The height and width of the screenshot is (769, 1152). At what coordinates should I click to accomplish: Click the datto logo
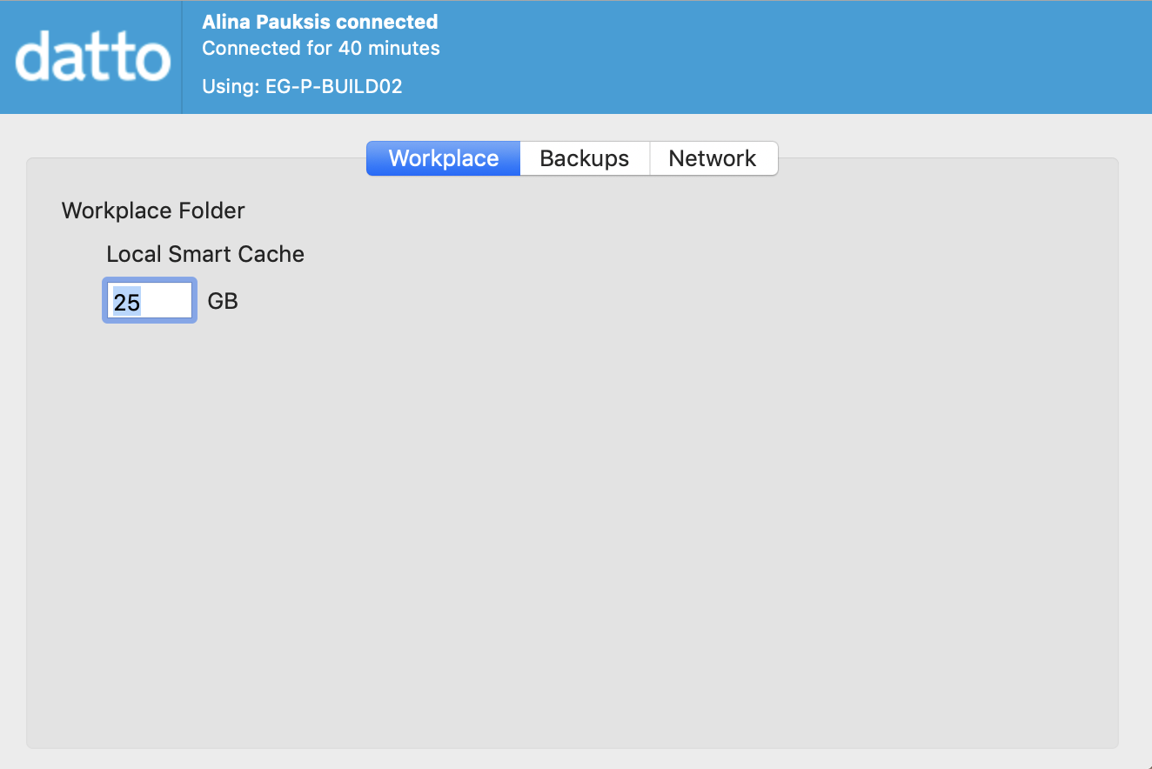point(92,57)
